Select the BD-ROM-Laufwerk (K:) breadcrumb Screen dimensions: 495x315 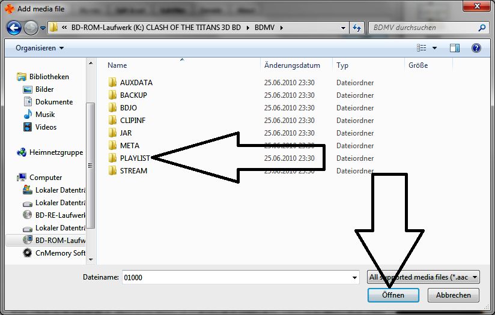(156, 28)
